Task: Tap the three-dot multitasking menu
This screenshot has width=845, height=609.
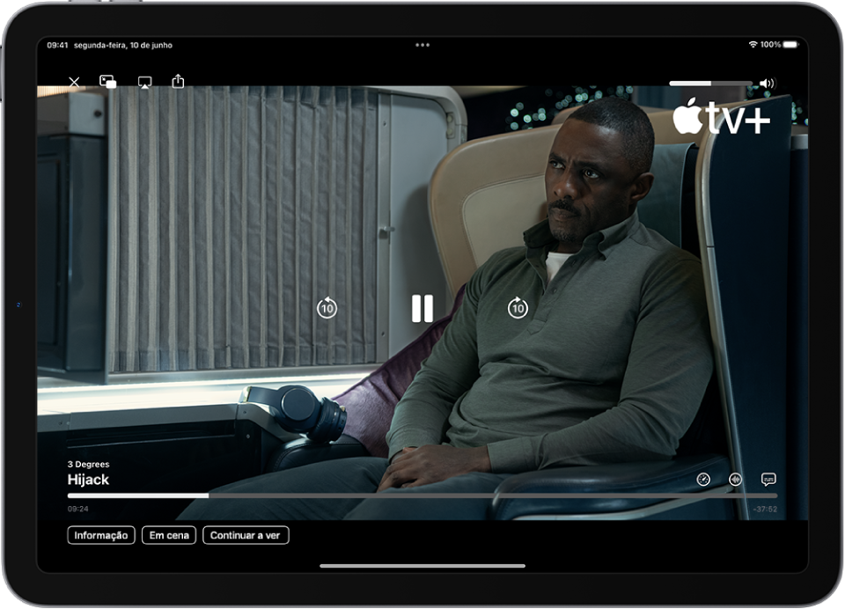Action: 422,45
